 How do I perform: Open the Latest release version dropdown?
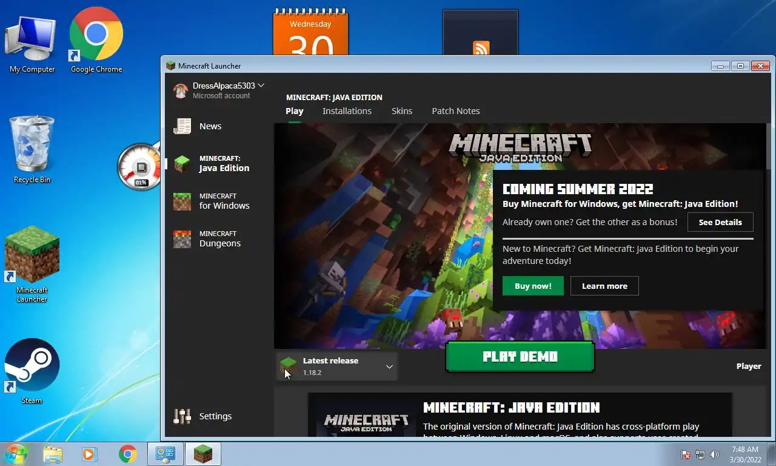337,366
